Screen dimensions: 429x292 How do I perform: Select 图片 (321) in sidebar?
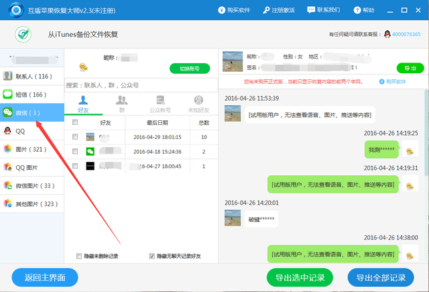(32, 149)
